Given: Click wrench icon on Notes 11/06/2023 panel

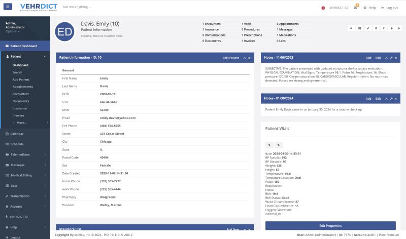Looking at the screenshot, I should tap(391, 58).
